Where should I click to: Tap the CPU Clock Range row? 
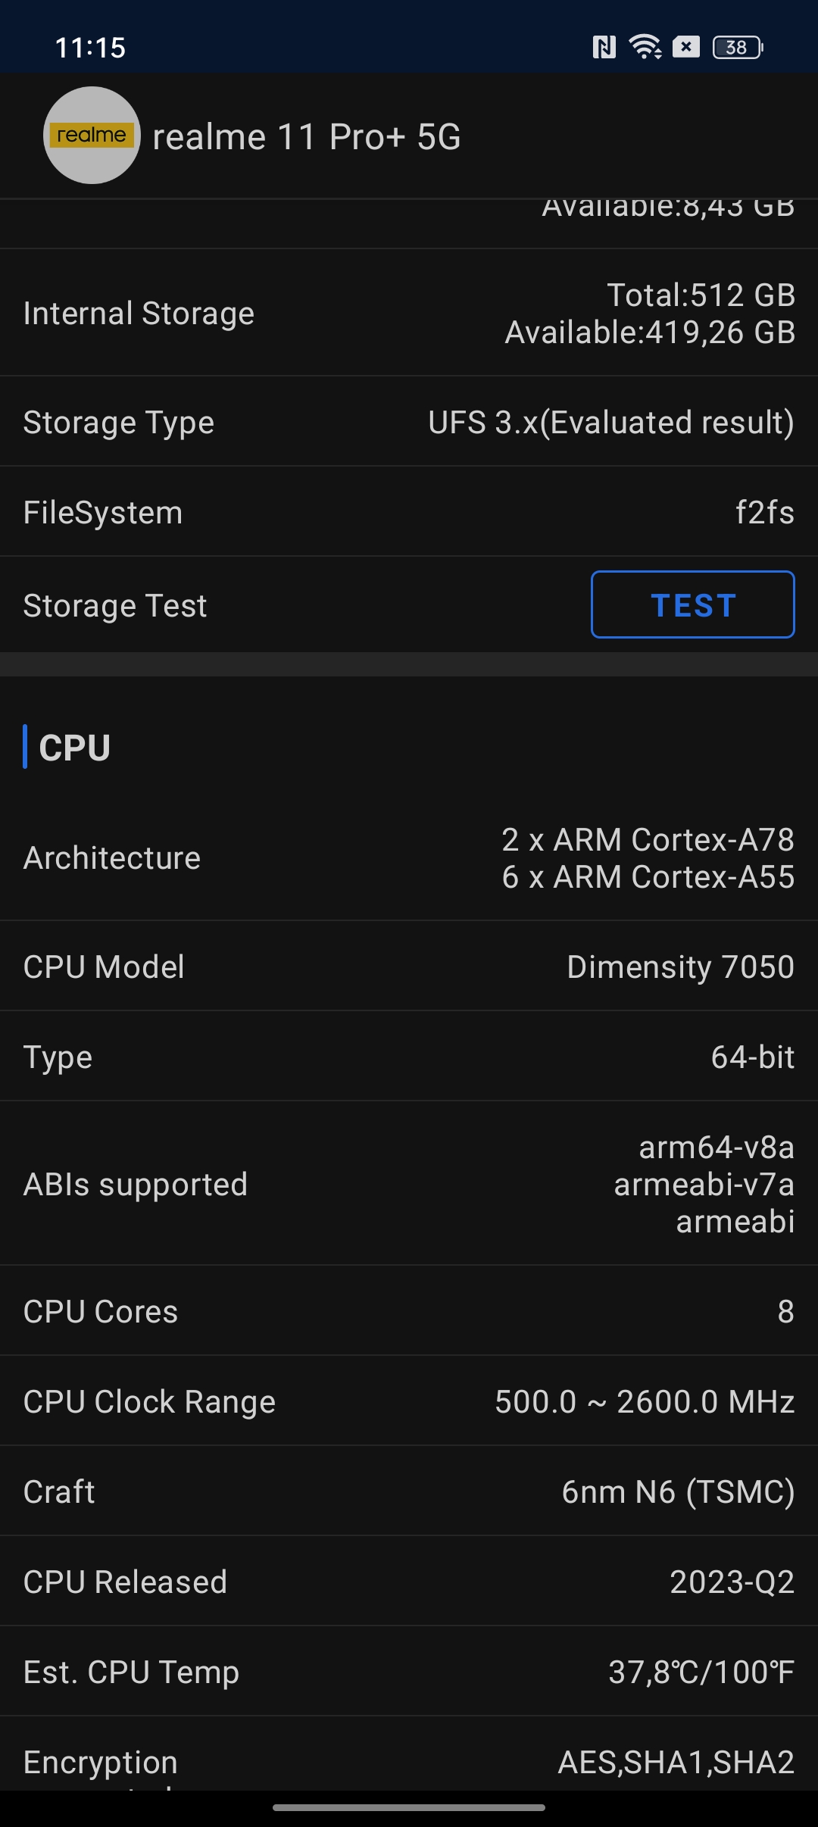click(409, 1401)
